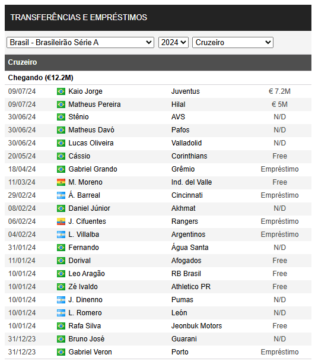Viewport: 315px width, 361px height.
Task: Click the Ecuador flag beside J. Cifuentes
Action: coord(61,221)
